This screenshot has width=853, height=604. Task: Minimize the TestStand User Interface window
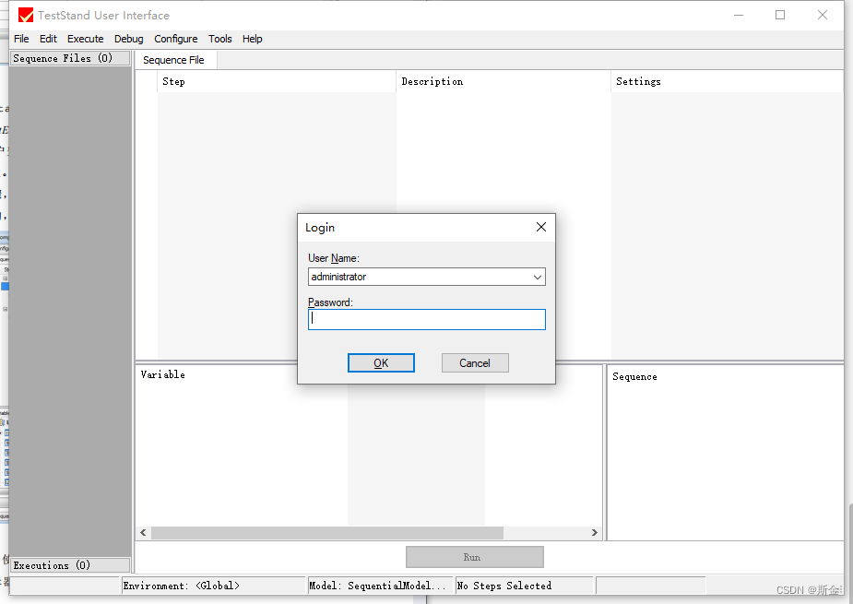coord(739,16)
